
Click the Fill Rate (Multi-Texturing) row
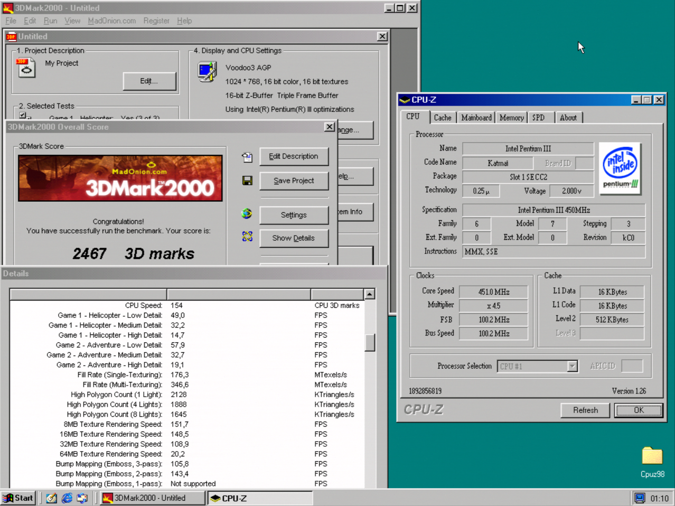click(x=186, y=385)
